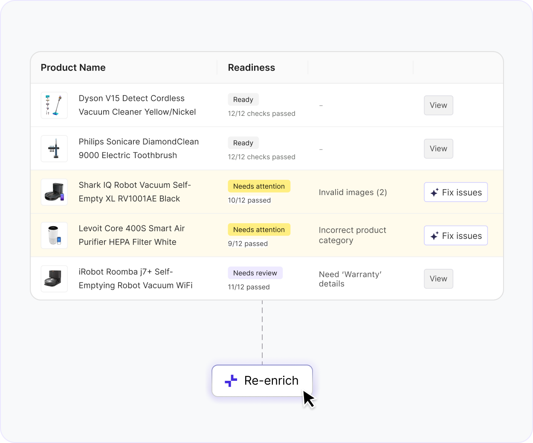Select the Levoit Core 400S Smart Air name
The width and height of the screenshot is (533, 443).
[x=132, y=236]
